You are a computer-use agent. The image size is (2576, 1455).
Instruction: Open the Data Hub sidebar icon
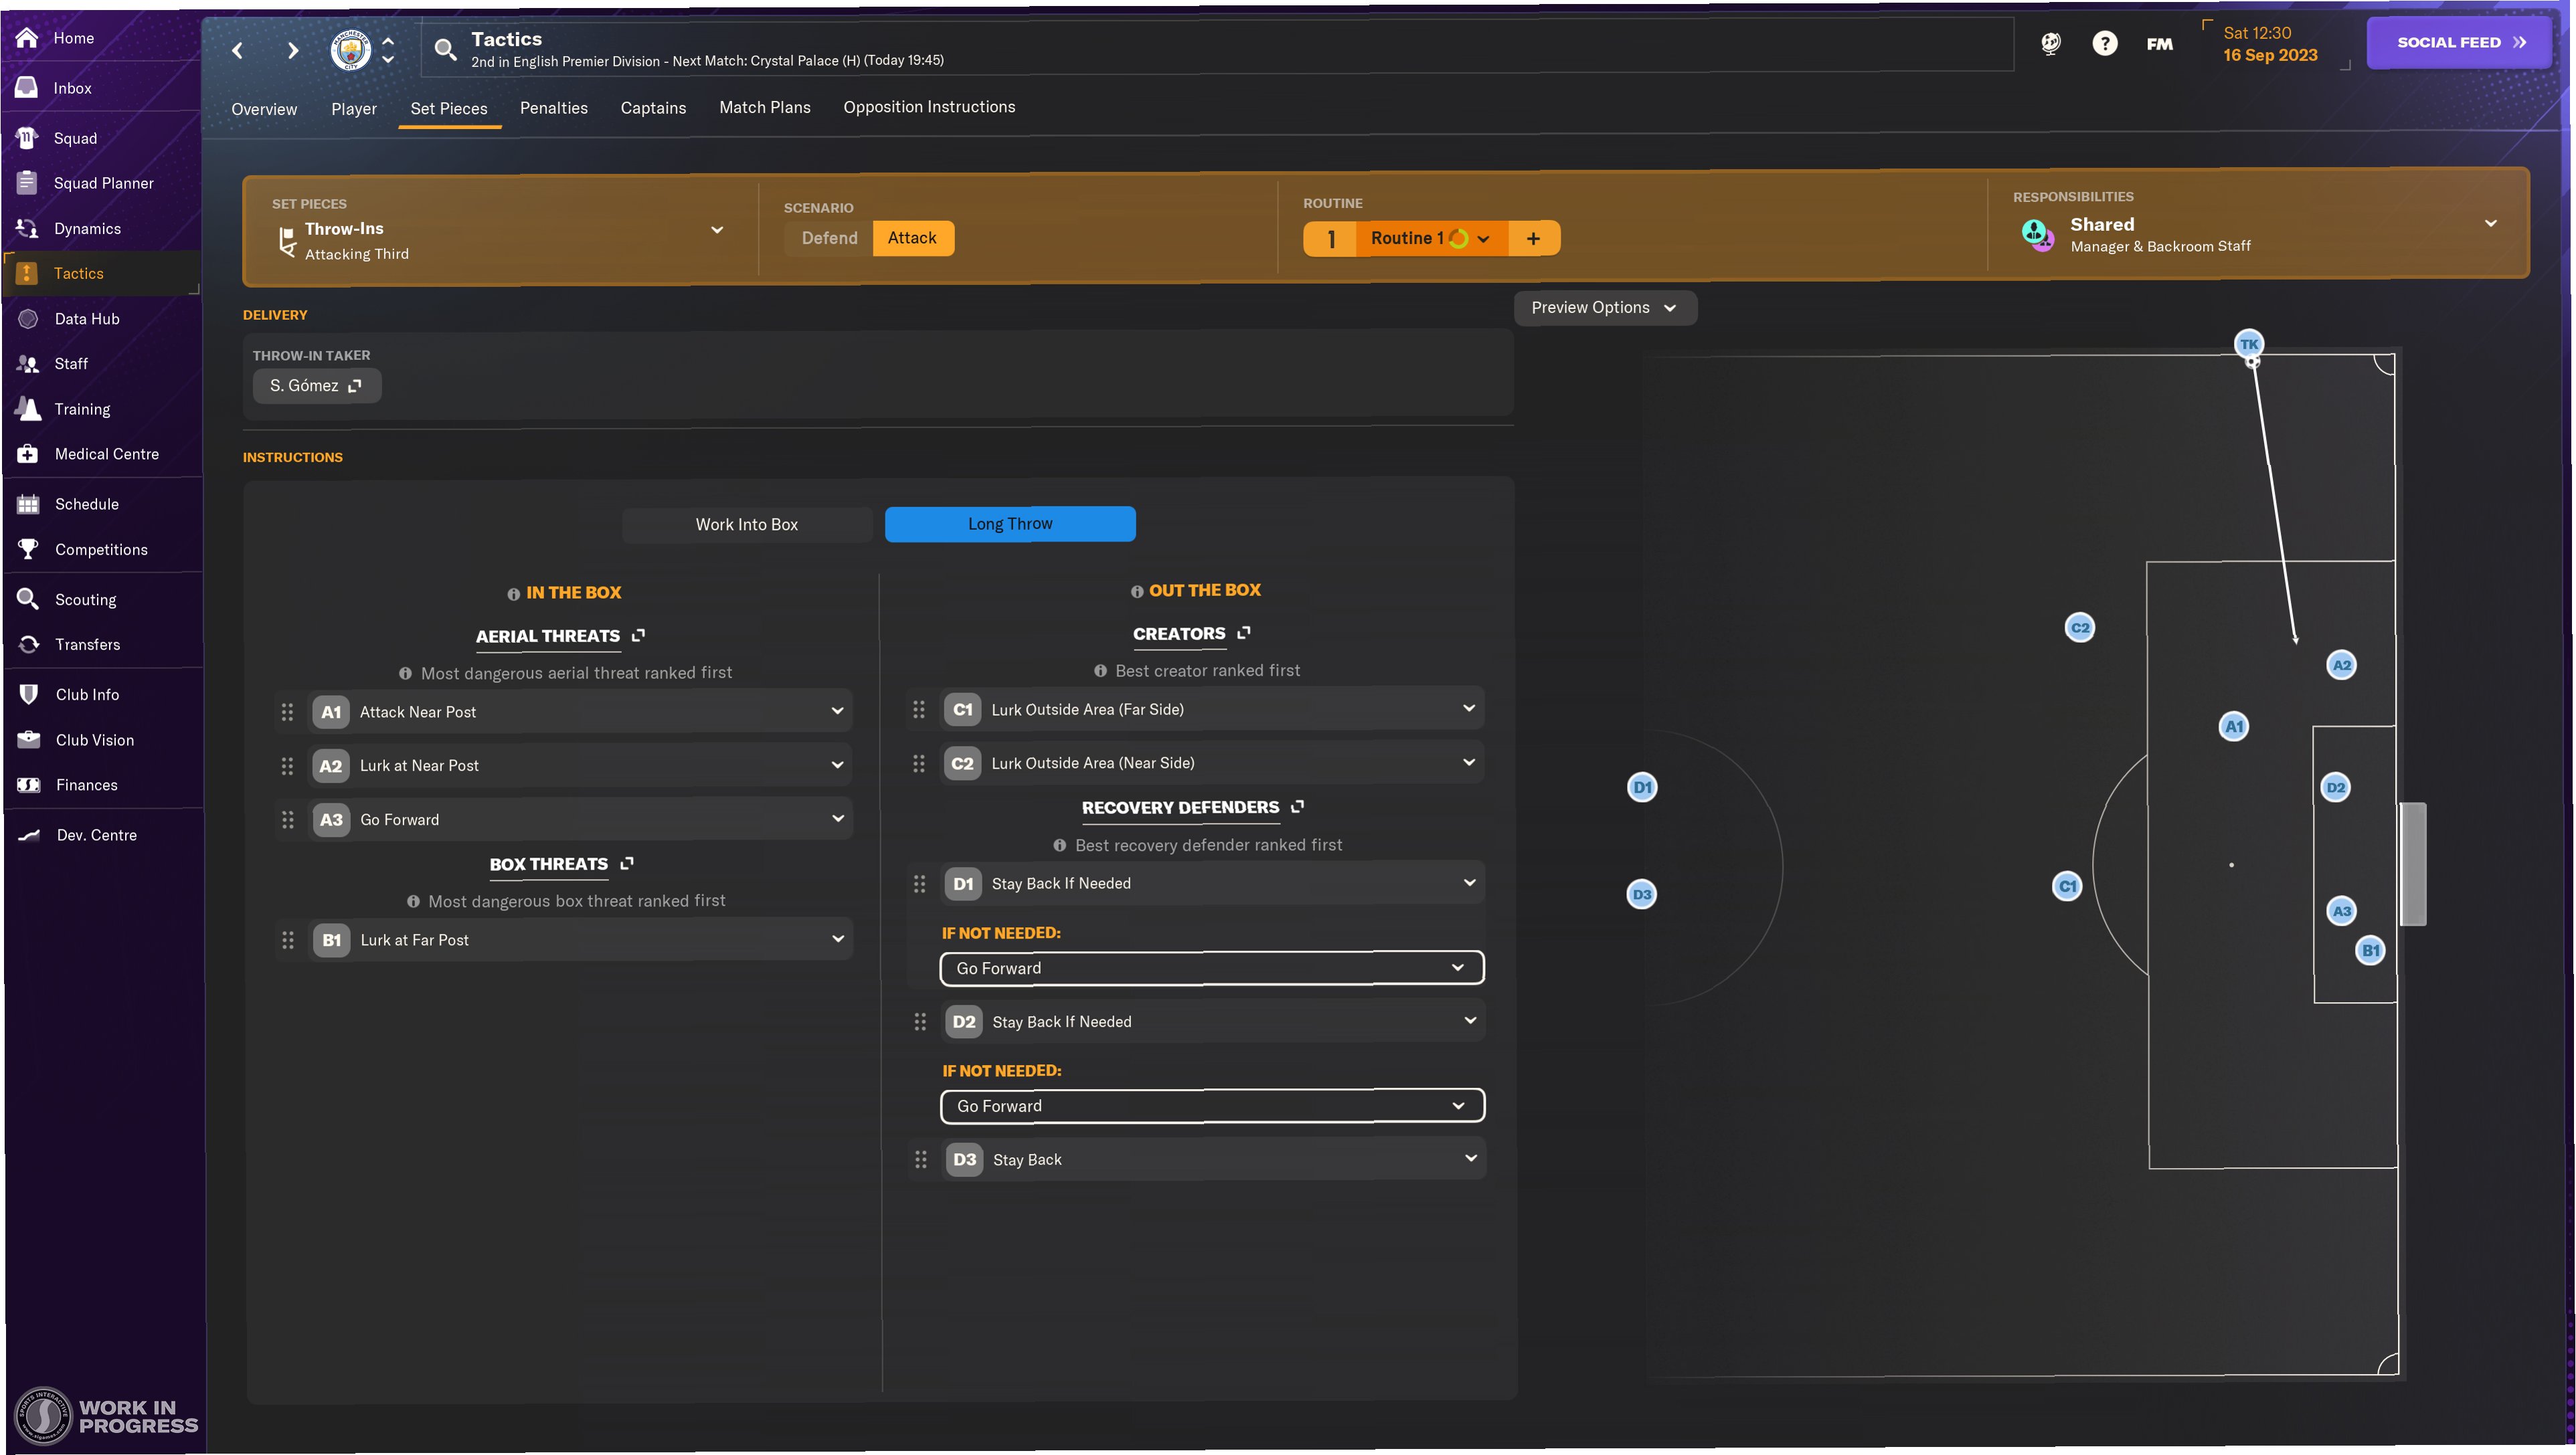(x=28, y=319)
